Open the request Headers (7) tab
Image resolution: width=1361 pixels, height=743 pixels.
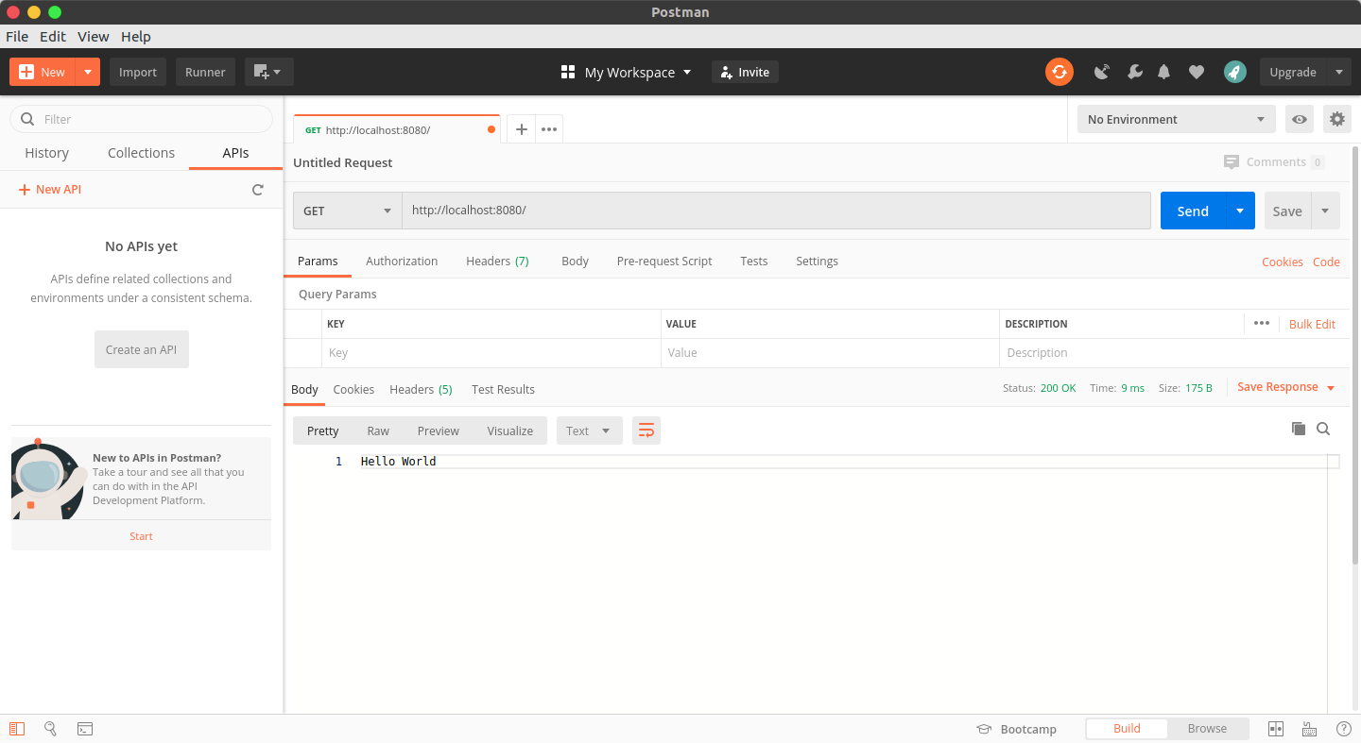click(x=497, y=261)
